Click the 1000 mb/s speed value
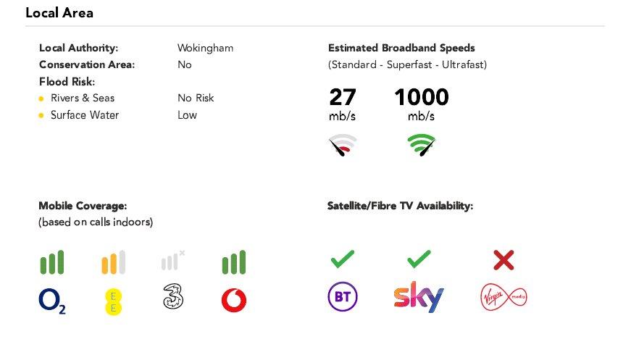631x347 pixels. [422, 104]
